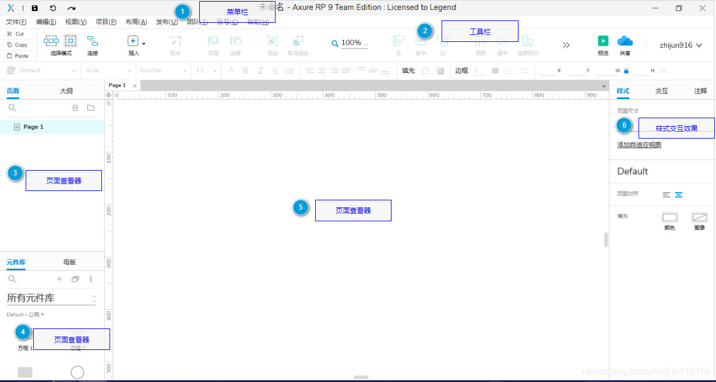Click the 填充 fill color box in toolbar
The width and height of the screenshot is (716, 382).
425,70
